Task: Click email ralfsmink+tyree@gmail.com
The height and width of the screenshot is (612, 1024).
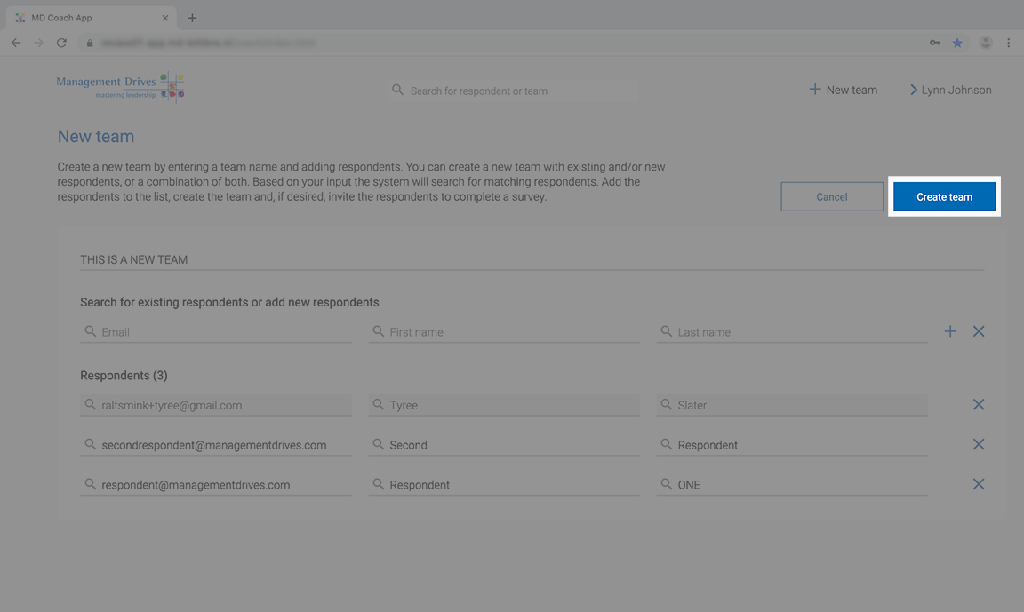Action: (215, 405)
